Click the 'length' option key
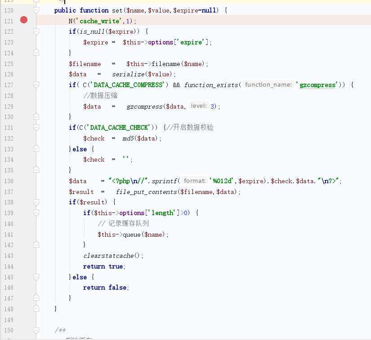The image size is (371, 340). click(162, 213)
